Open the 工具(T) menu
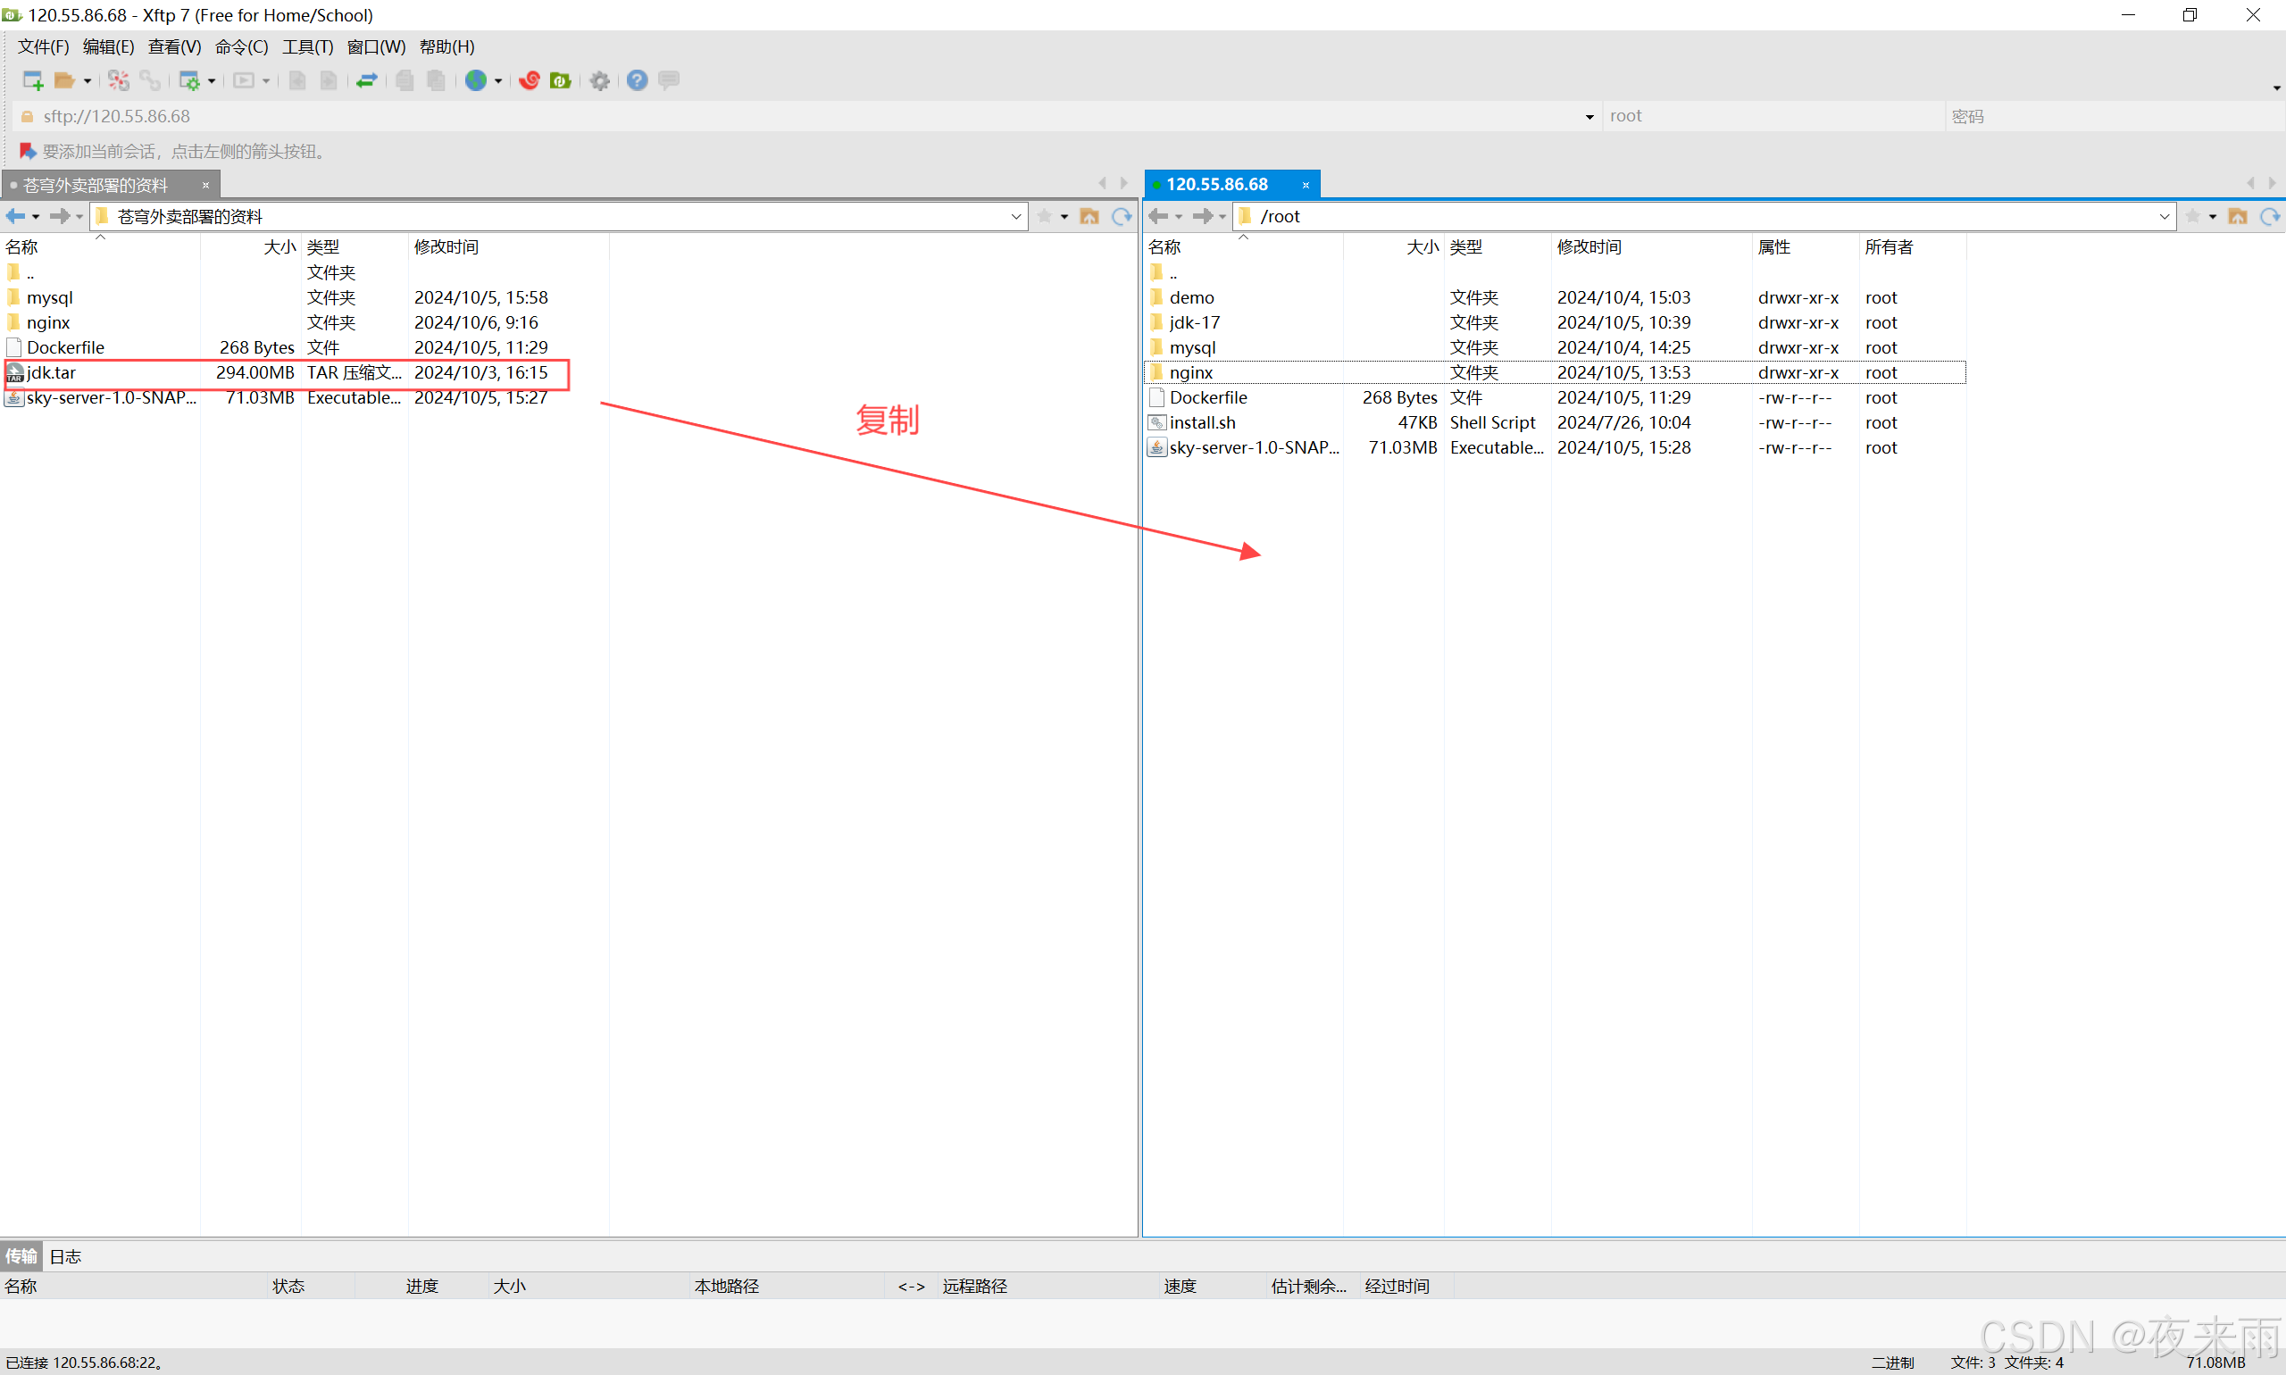The height and width of the screenshot is (1375, 2286). [x=306, y=46]
